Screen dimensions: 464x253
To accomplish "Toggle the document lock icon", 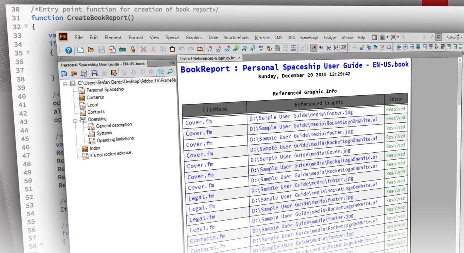I will (x=132, y=50).
